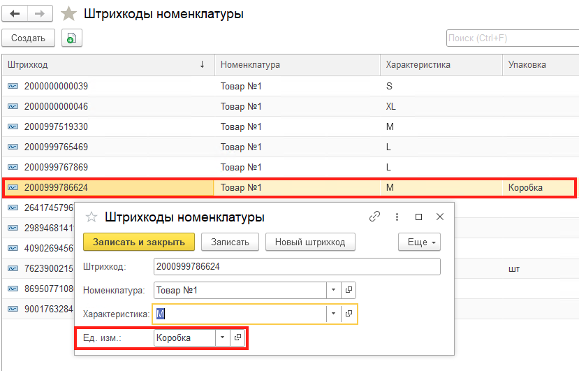This screenshot has height=371, width=579.
Task: Click the Номенклатура field containing Товар №1
Action: [240, 290]
